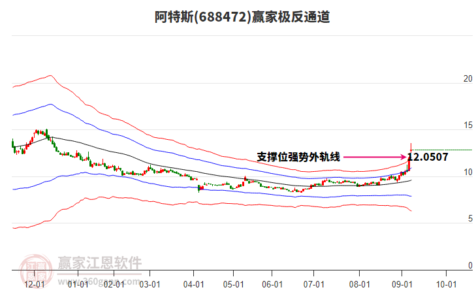Viewport: 474px width, 294px height.
Task: Click the 5 price axis label
Action: click(470, 219)
